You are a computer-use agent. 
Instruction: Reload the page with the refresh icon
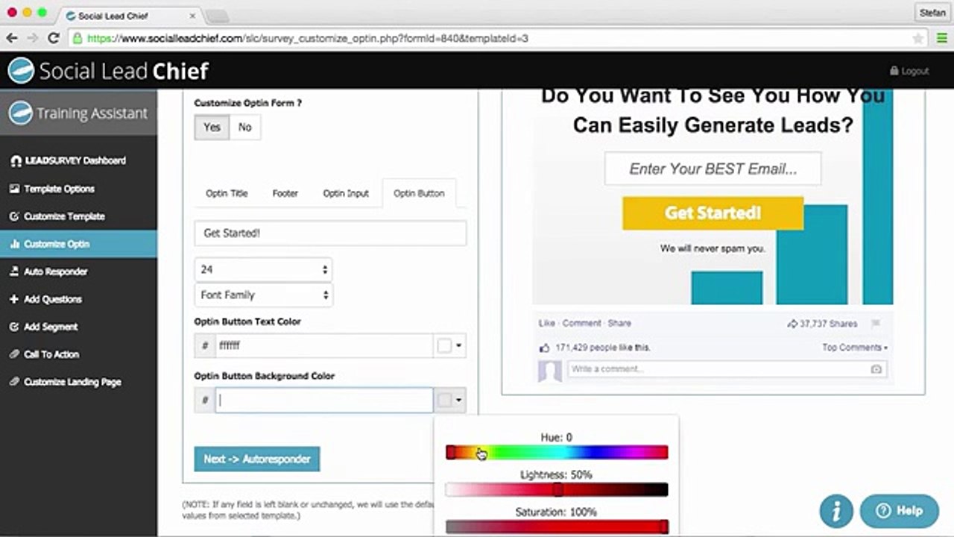(x=53, y=38)
